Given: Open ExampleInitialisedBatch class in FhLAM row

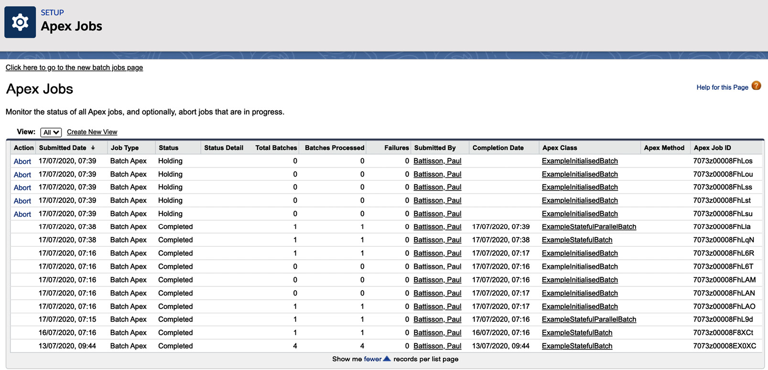Looking at the screenshot, I should [580, 280].
